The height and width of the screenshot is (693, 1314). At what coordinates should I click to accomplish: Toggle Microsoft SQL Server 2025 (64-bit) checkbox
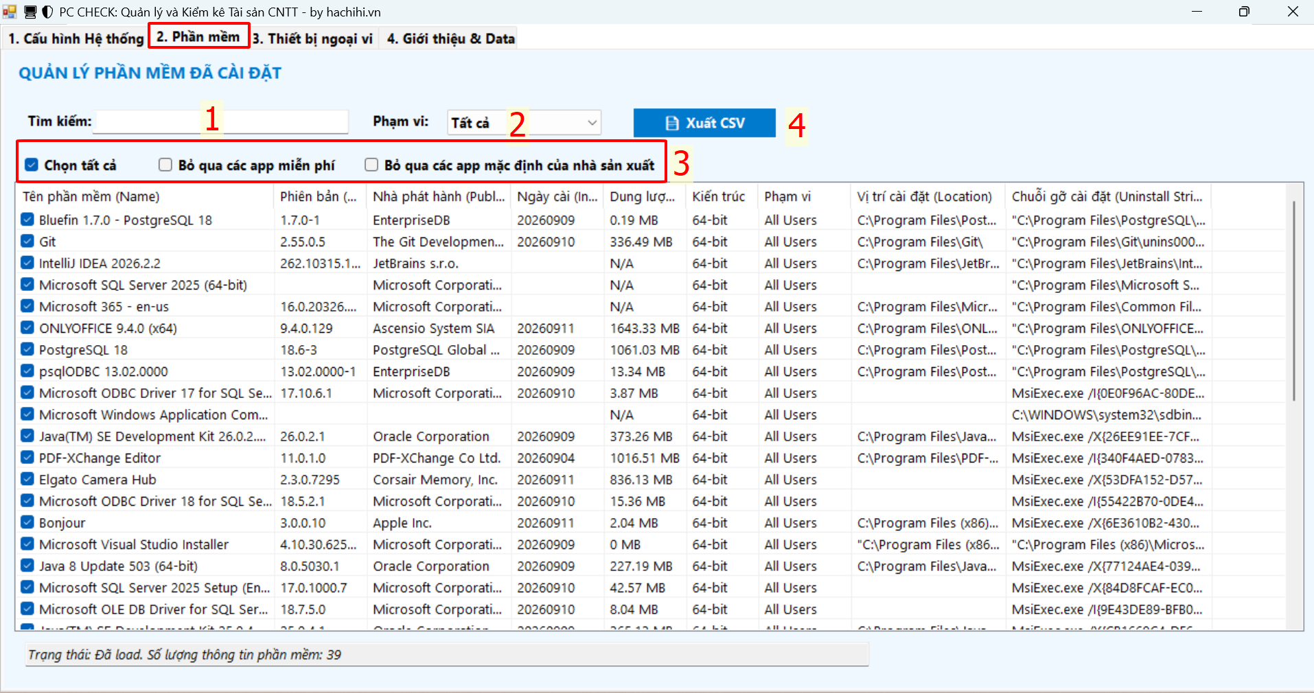27,285
